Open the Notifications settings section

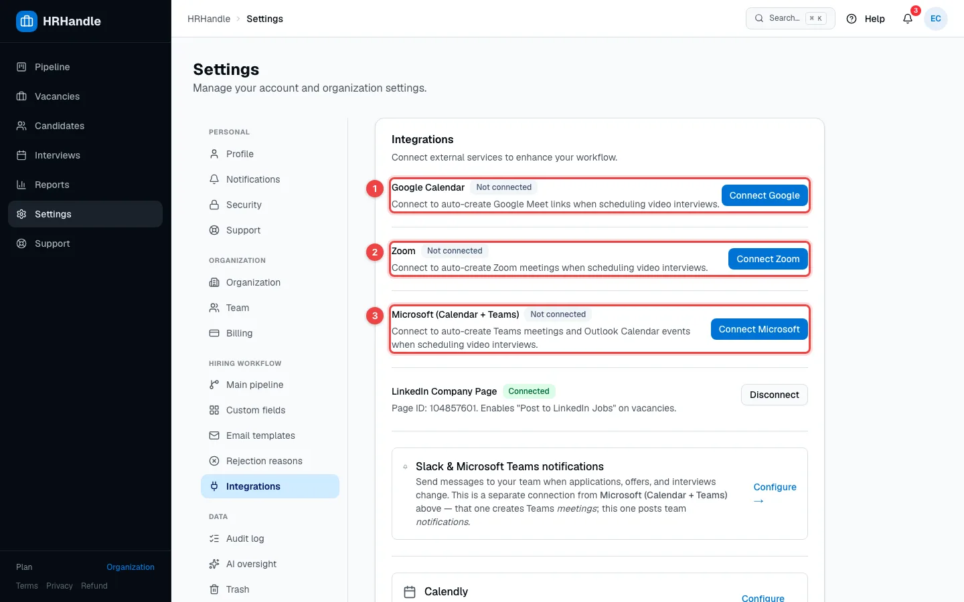tap(270, 179)
